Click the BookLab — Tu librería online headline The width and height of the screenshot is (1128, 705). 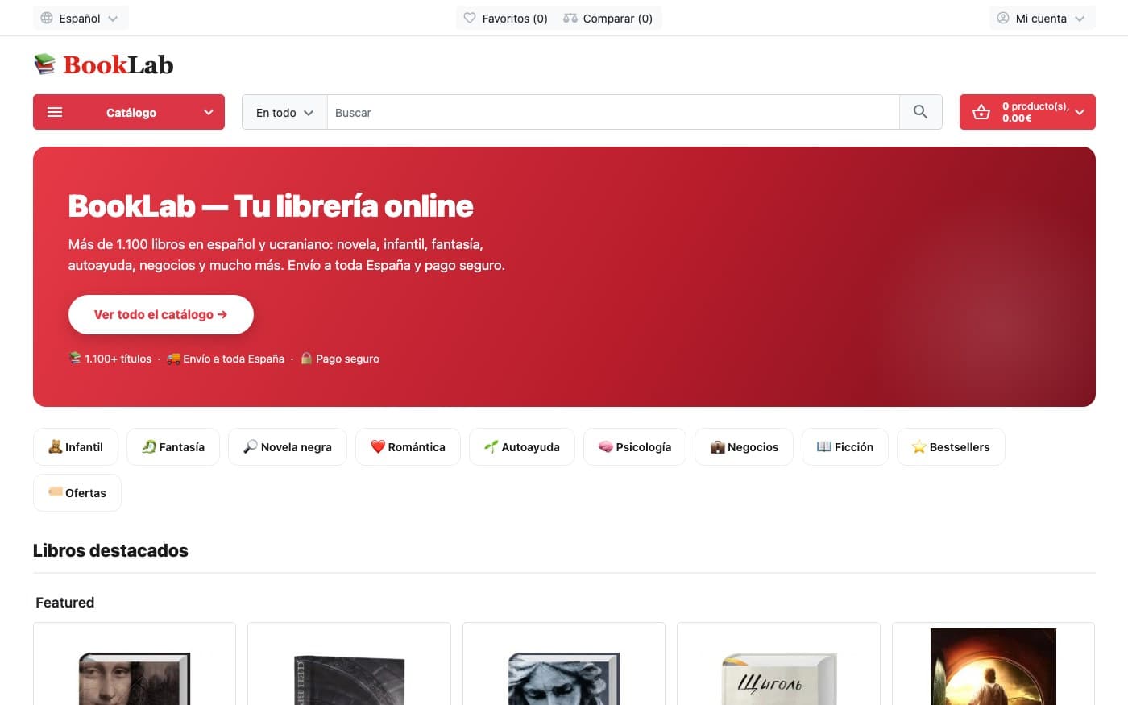(271, 205)
